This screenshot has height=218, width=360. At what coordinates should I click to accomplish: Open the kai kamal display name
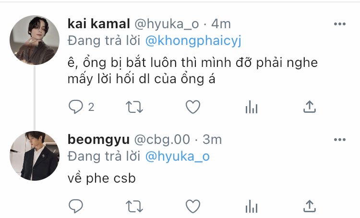pyautogui.click(x=99, y=24)
